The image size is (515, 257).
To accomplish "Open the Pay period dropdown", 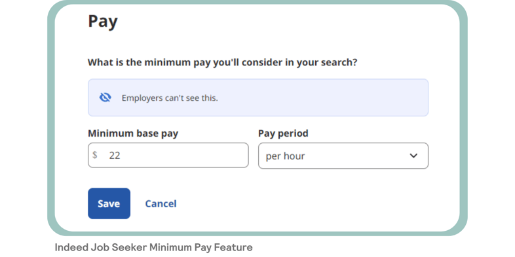I will coord(343,156).
